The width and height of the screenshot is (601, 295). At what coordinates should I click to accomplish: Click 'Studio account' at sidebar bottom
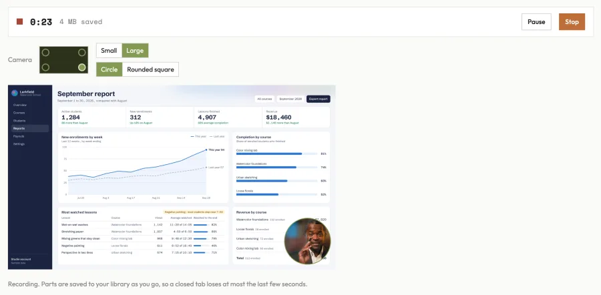[21, 260]
